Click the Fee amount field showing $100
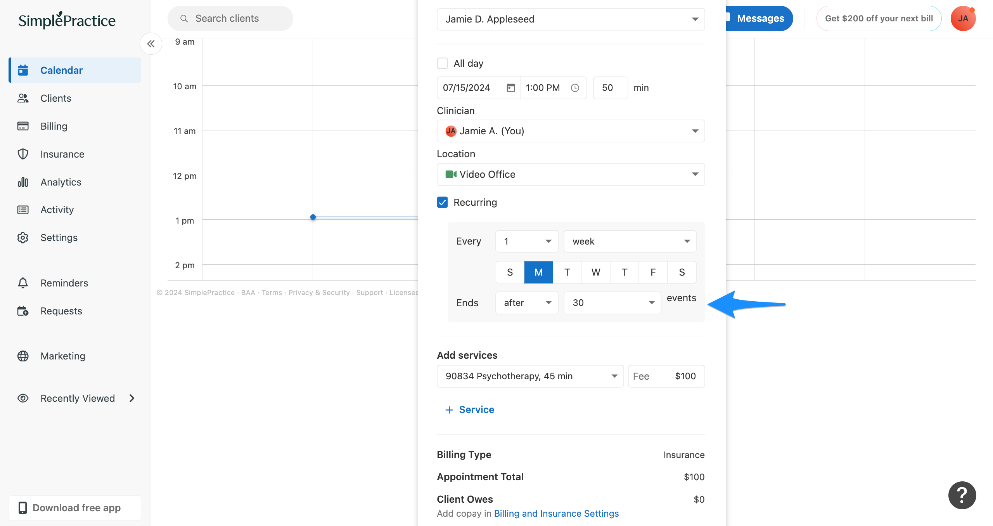Viewport: 993px width, 526px height. [x=685, y=376]
